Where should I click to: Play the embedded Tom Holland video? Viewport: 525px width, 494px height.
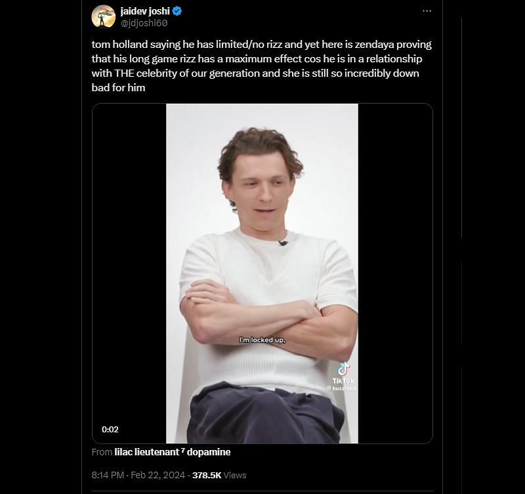coord(262,273)
